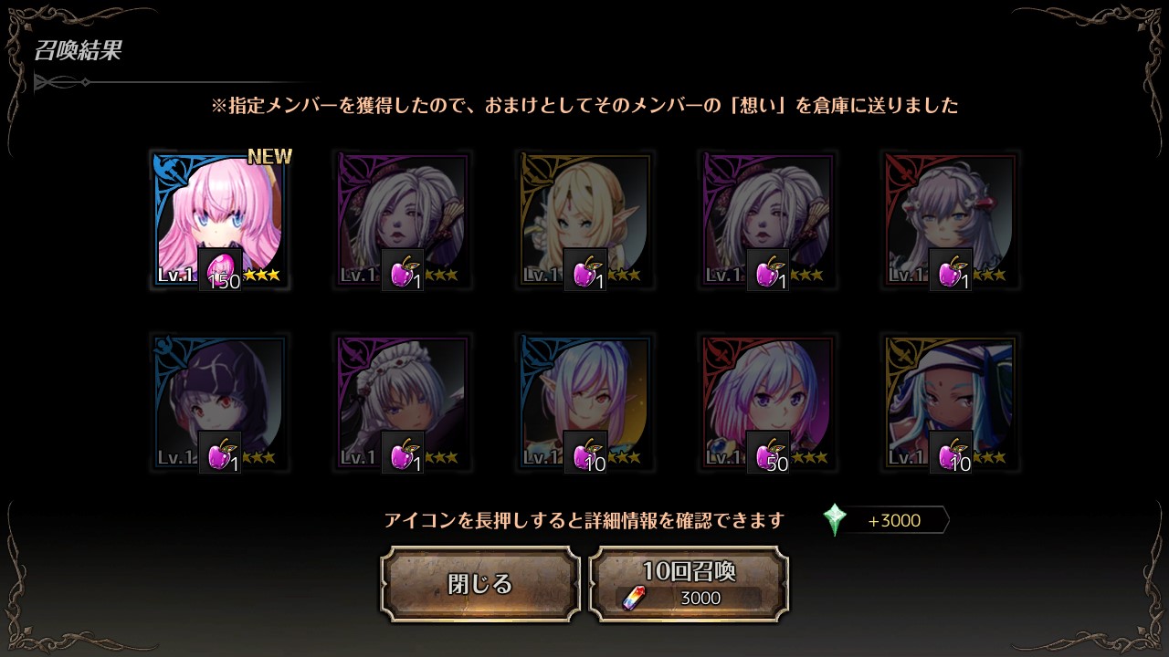Tap the hooded red-eyed character portrait
This screenshot has width=1169, height=657.
pos(220,402)
